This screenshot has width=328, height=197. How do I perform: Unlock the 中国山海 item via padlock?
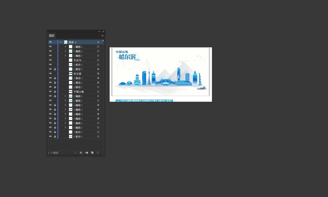[55, 91]
